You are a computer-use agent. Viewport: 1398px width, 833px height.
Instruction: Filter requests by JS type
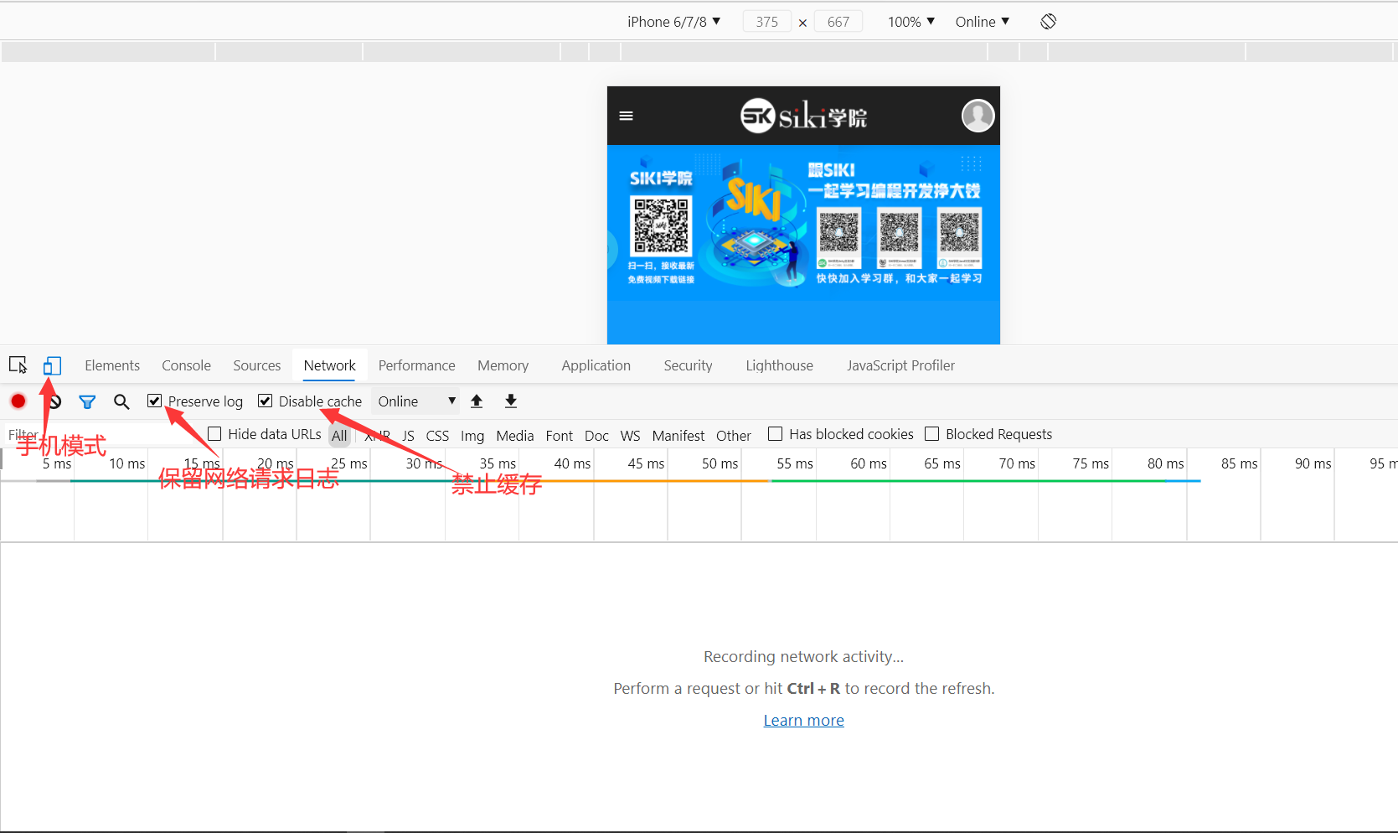click(408, 436)
